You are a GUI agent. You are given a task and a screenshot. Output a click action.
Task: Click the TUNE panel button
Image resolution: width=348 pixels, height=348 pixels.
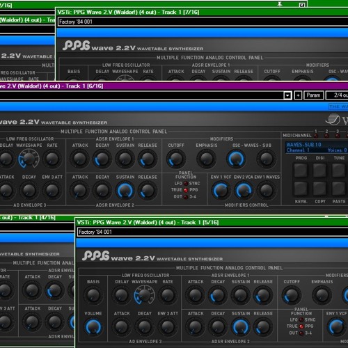pos(339,170)
